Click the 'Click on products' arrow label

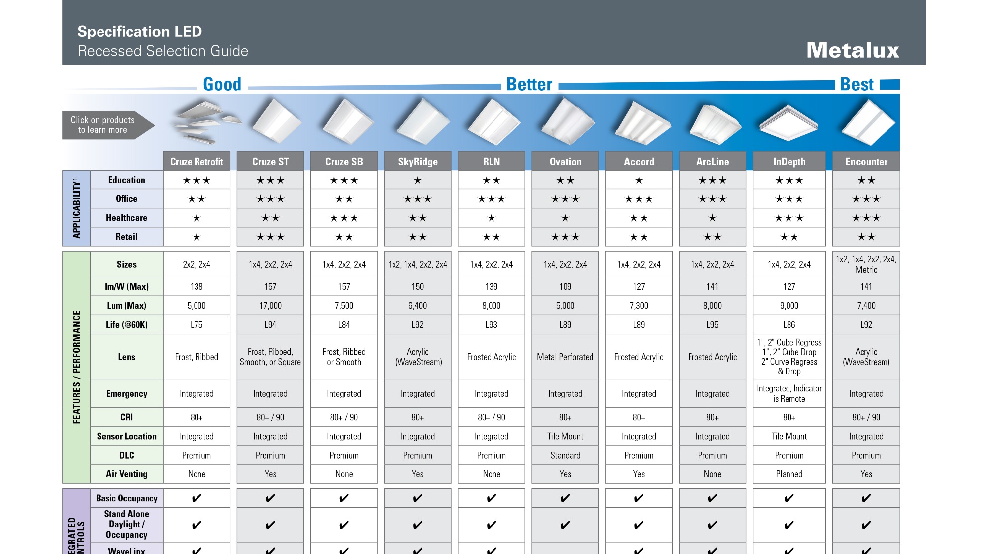coord(103,125)
